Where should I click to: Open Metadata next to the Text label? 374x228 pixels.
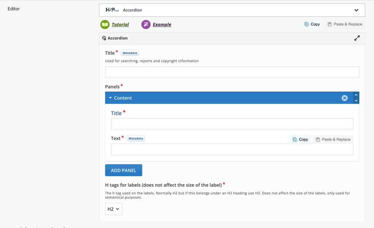pyautogui.click(x=135, y=138)
